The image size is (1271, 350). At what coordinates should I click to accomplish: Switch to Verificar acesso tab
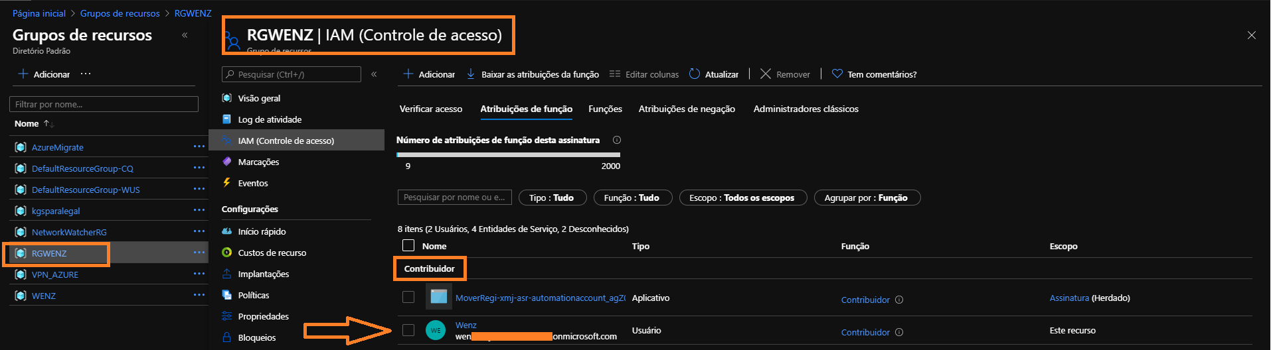pyautogui.click(x=431, y=109)
